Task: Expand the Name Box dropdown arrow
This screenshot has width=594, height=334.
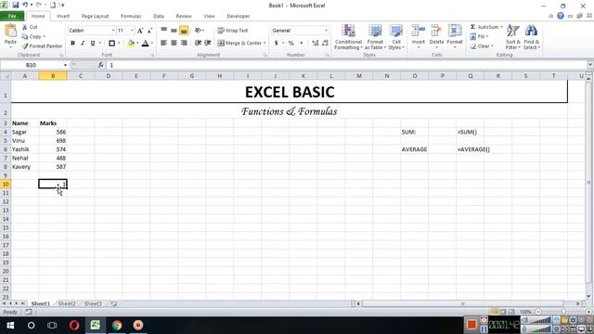Action: (x=65, y=65)
